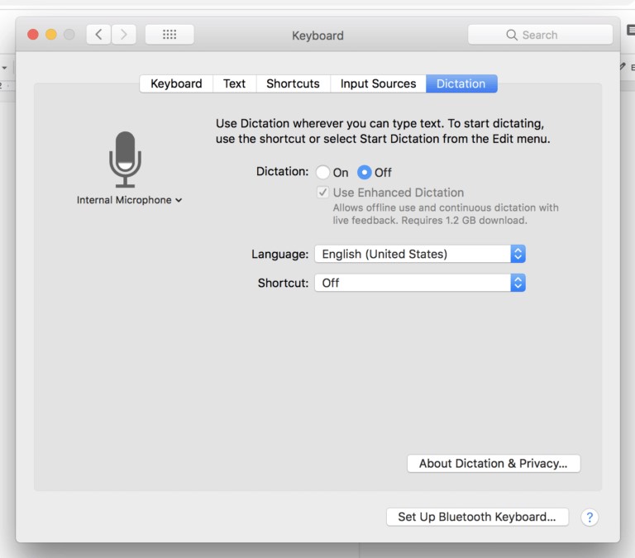Close the Keyboard window

[33, 35]
